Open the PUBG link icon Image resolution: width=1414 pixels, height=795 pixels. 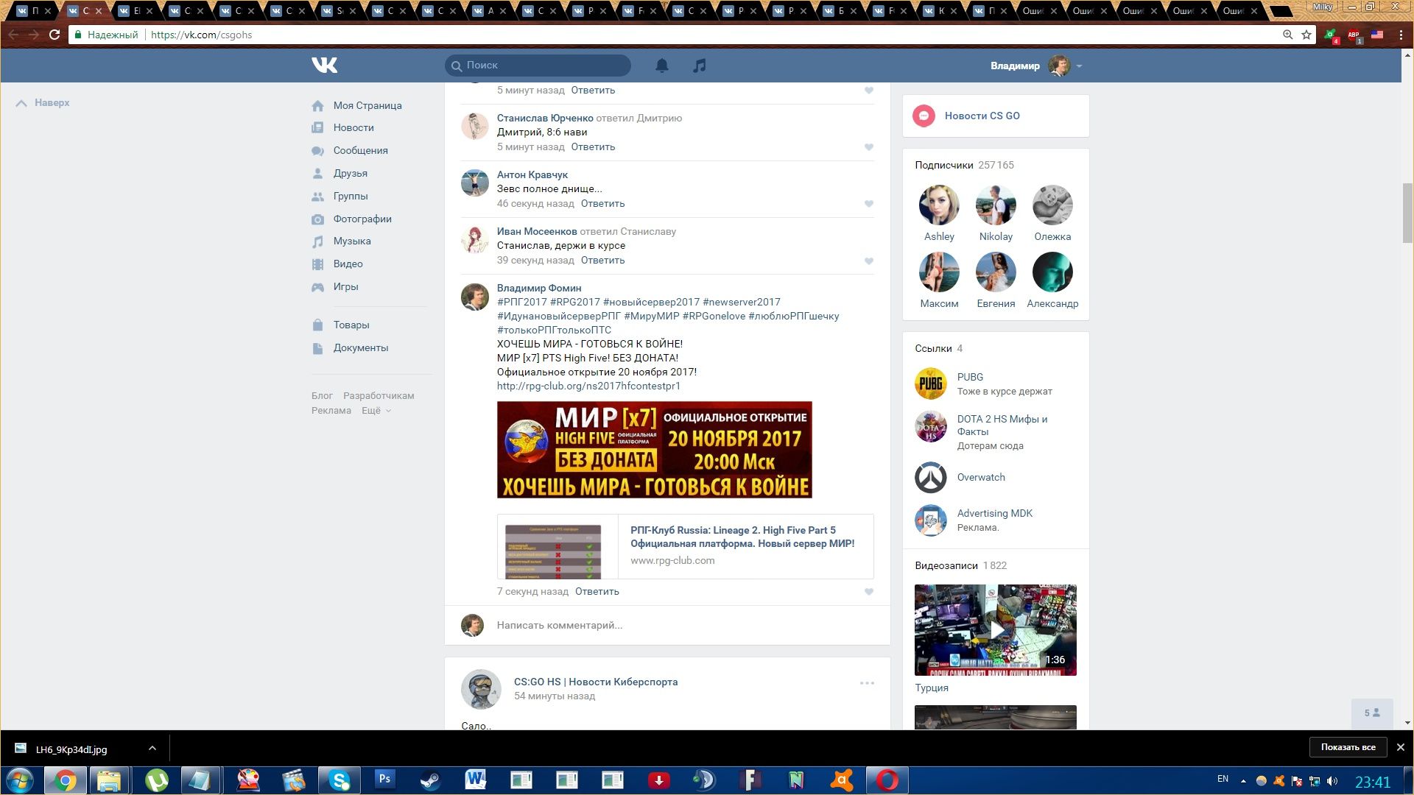(x=931, y=384)
